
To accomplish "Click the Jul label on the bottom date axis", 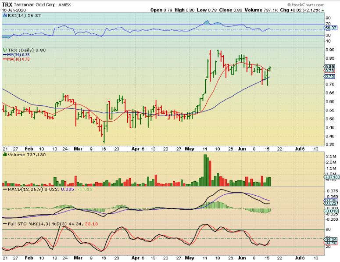I will click(x=298, y=258).
